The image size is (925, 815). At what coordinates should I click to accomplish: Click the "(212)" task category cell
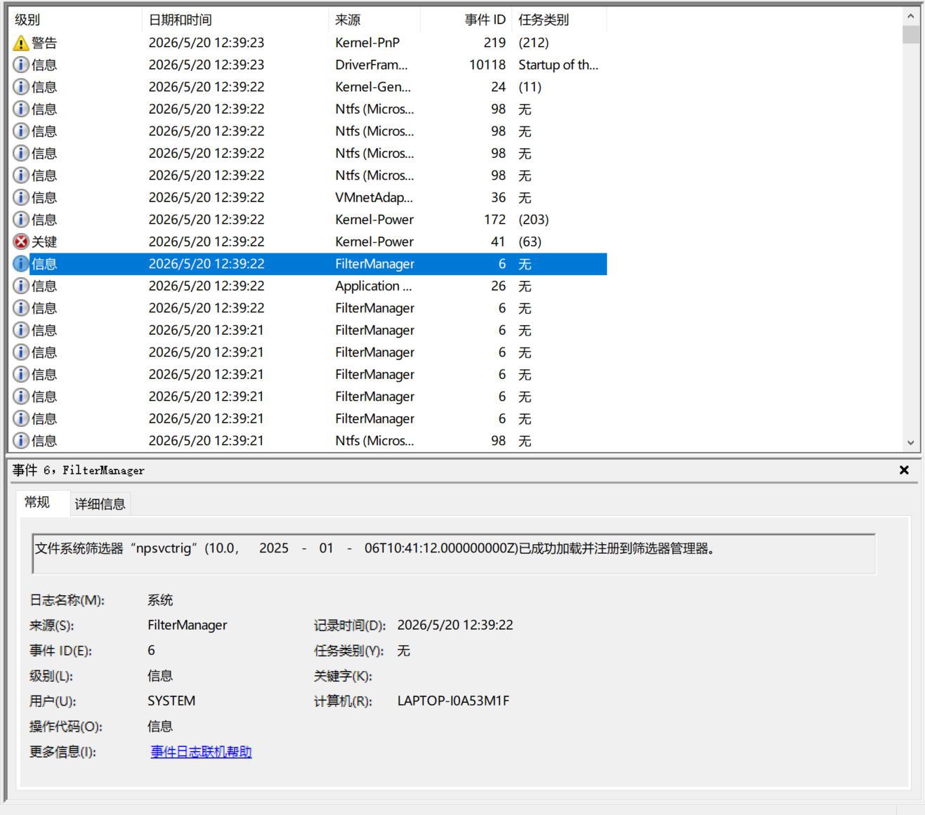[x=534, y=43]
